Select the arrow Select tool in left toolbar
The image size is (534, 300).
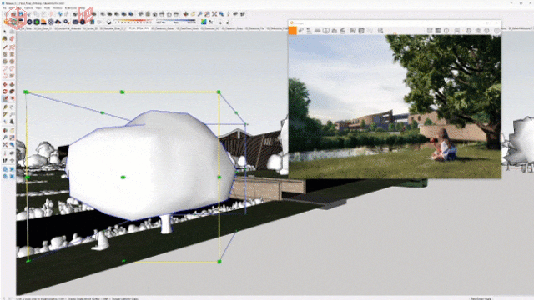[x=5, y=32]
